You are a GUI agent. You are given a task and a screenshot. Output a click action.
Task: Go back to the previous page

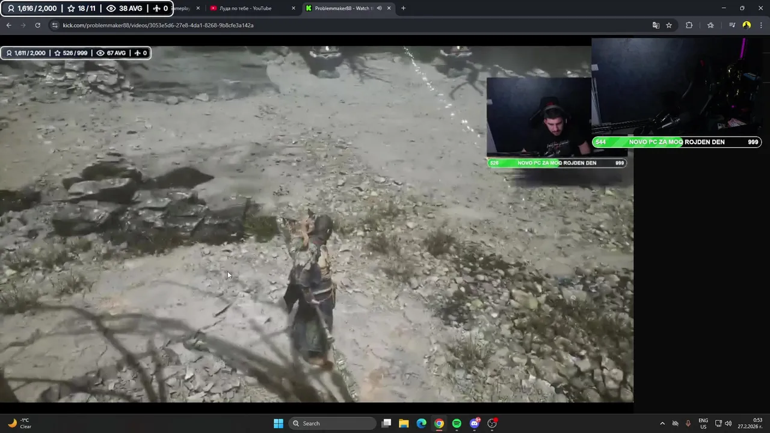(8, 25)
